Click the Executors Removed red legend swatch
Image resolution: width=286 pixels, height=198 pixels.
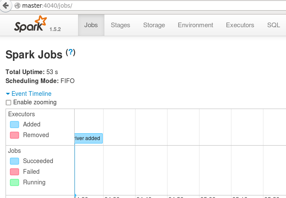[x=14, y=135]
